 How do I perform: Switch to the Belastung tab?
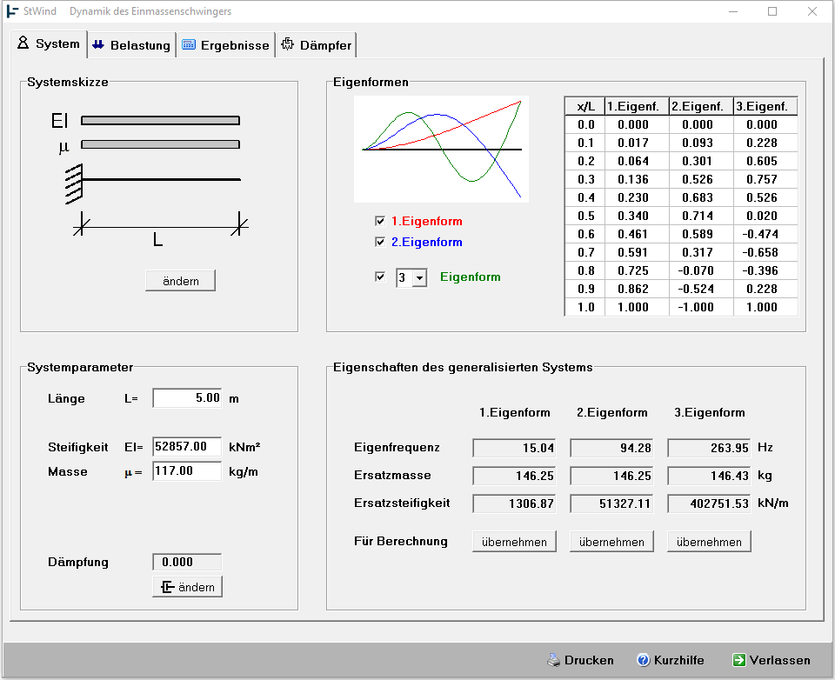(132, 45)
